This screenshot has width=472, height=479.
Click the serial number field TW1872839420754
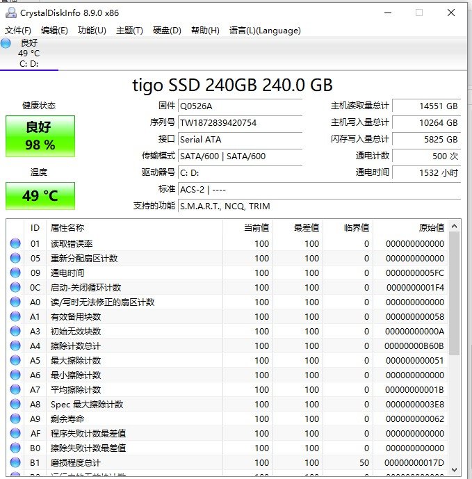point(240,123)
